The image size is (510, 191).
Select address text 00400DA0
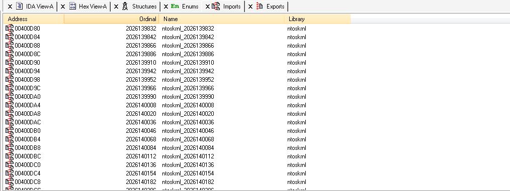point(28,97)
